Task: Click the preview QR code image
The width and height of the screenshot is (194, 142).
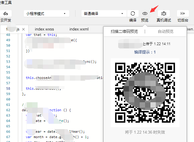Action: click(145, 93)
